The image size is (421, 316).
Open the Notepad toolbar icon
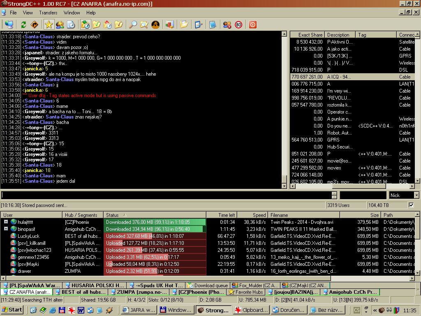click(213, 25)
